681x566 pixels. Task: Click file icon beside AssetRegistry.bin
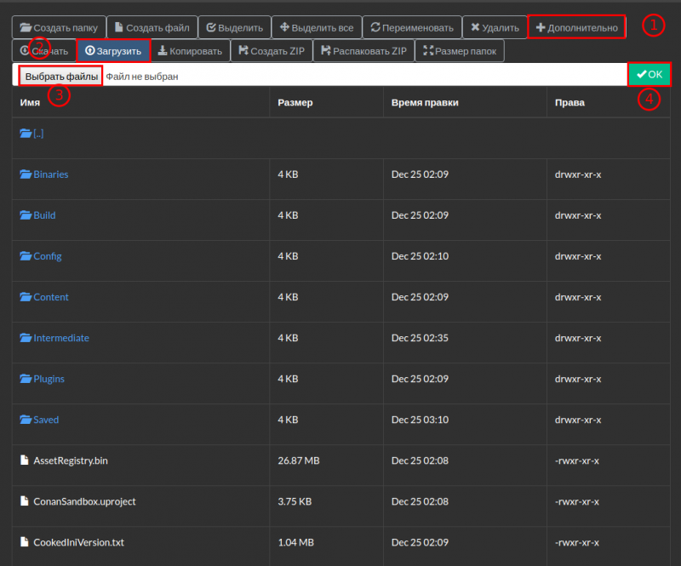click(25, 460)
